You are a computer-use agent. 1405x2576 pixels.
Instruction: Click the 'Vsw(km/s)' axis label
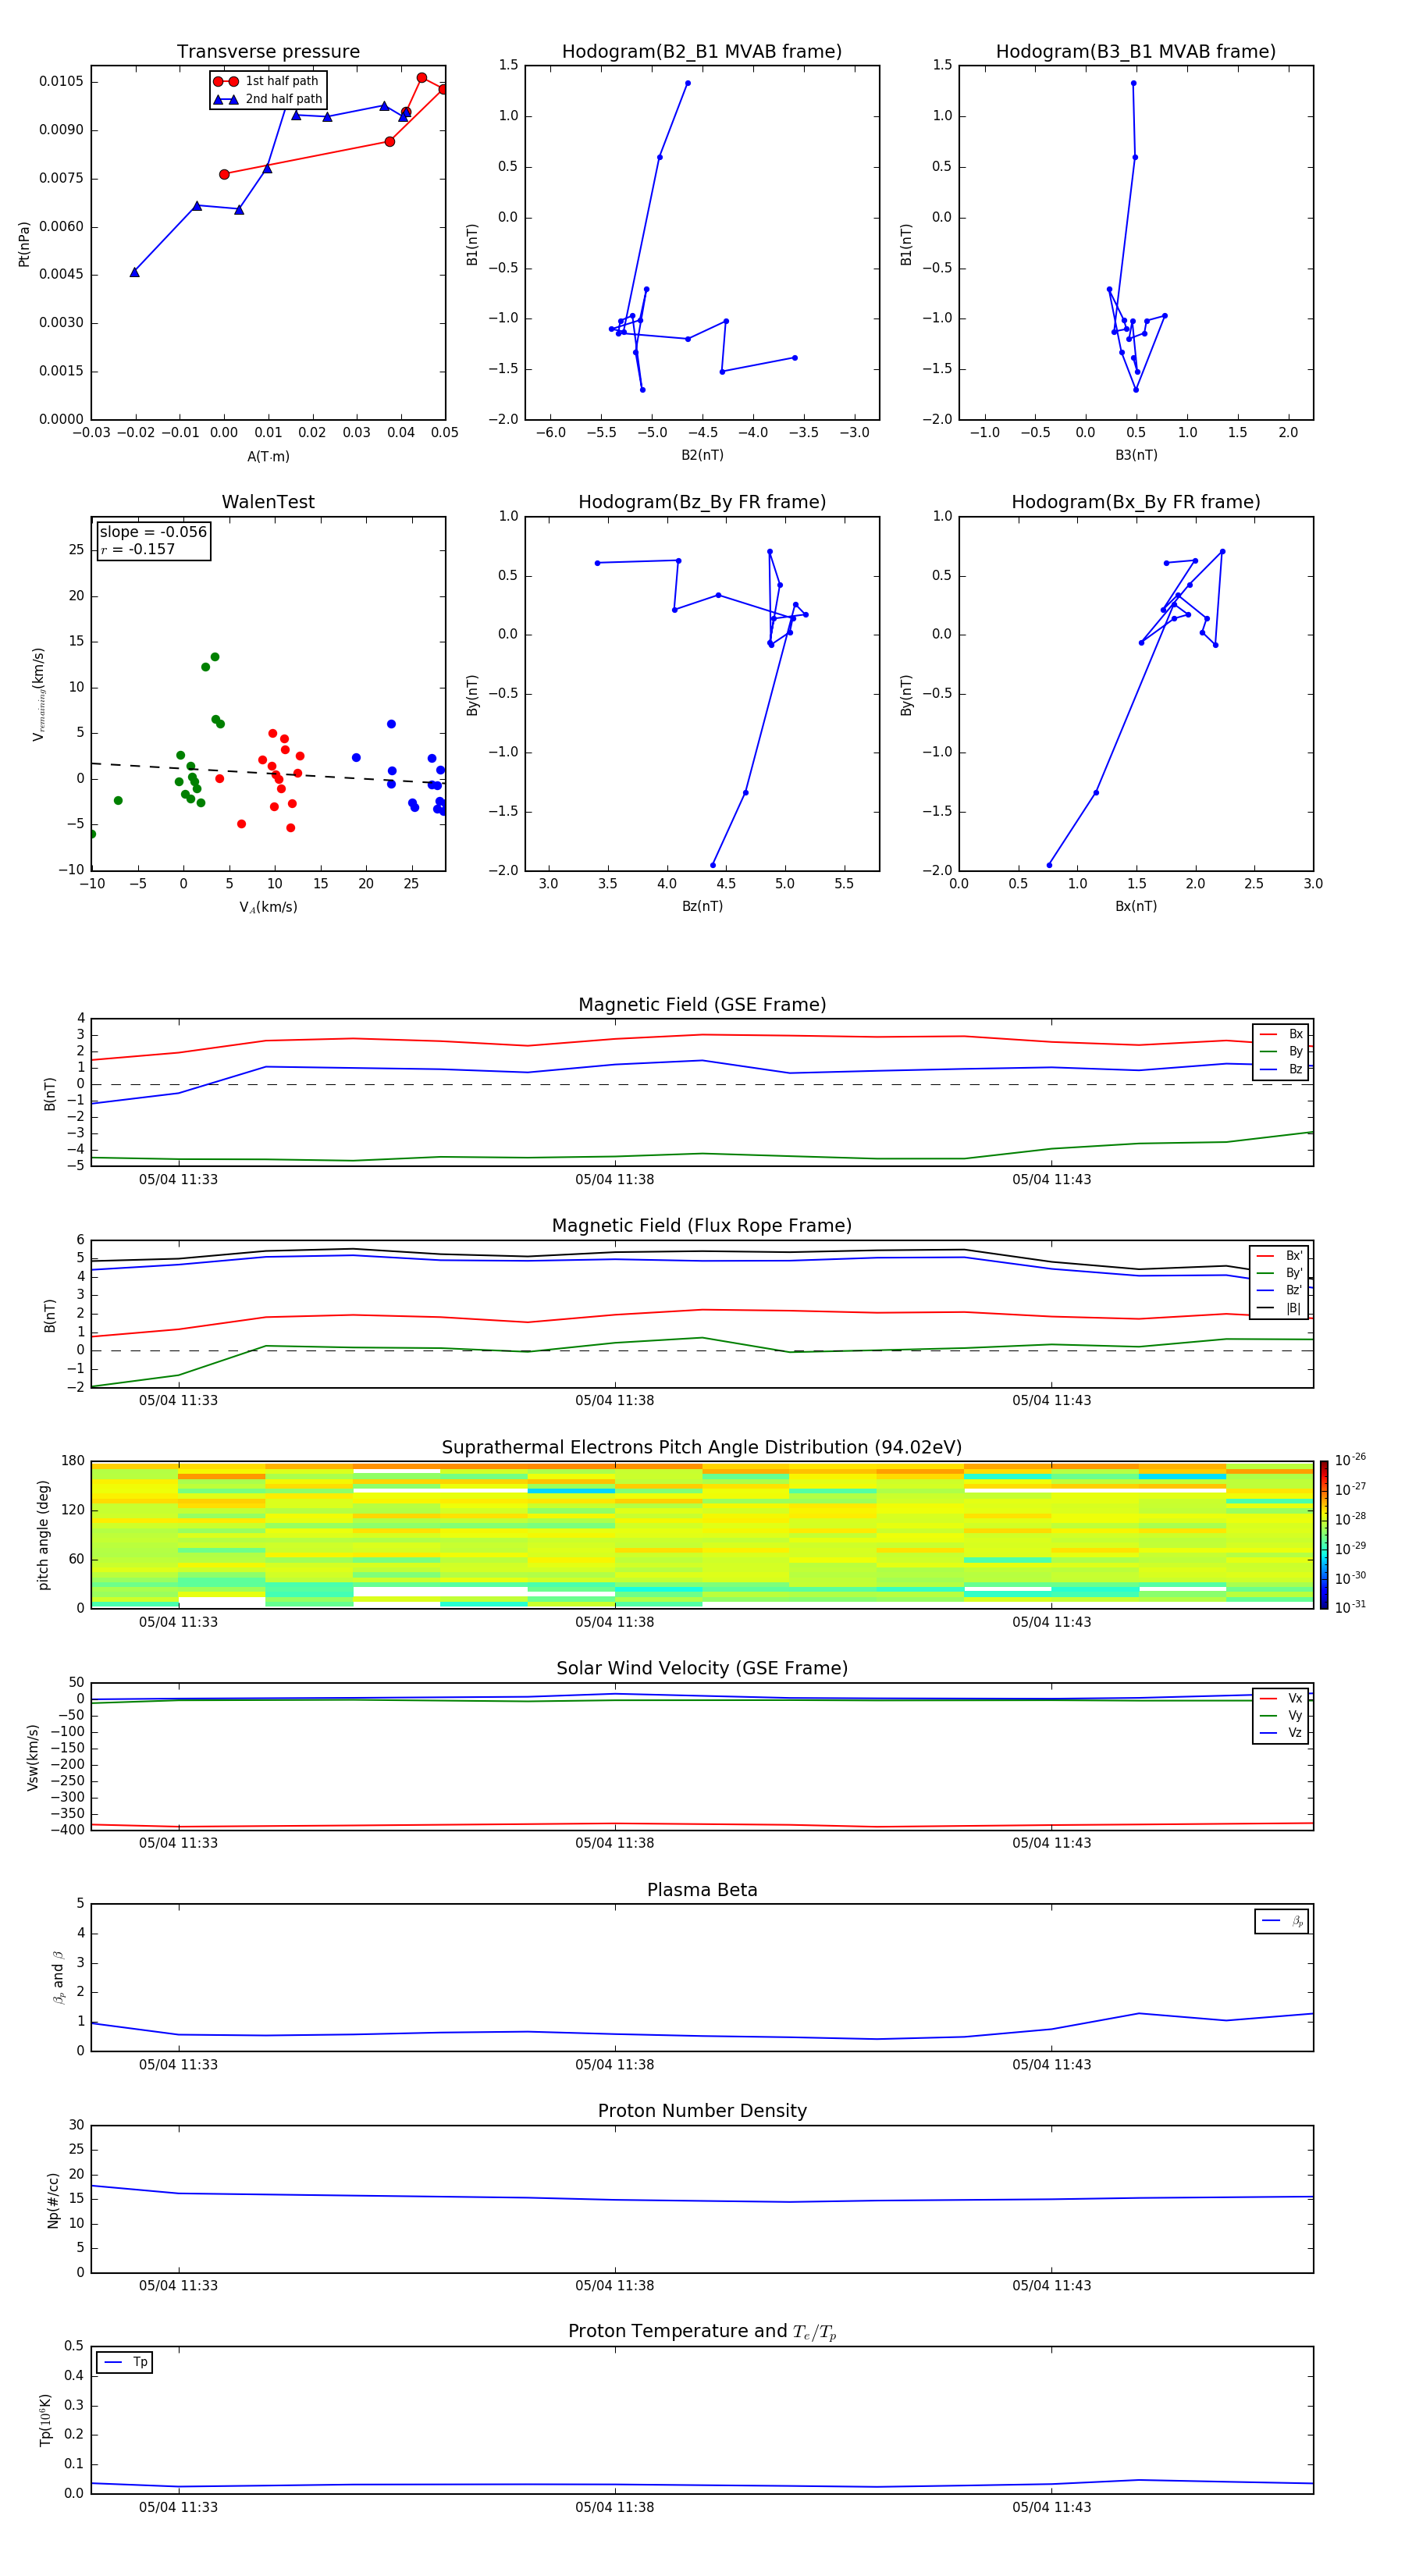32,1757
